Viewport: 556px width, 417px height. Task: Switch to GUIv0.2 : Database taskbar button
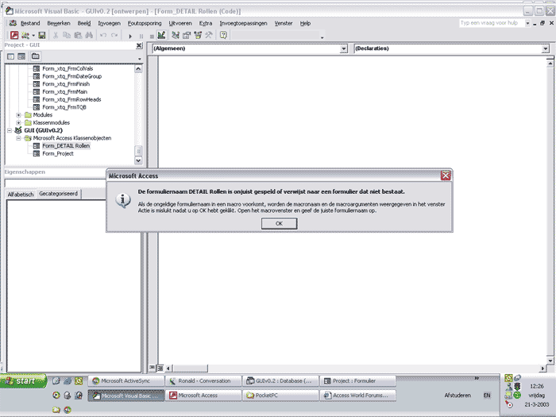click(x=280, y=380)
